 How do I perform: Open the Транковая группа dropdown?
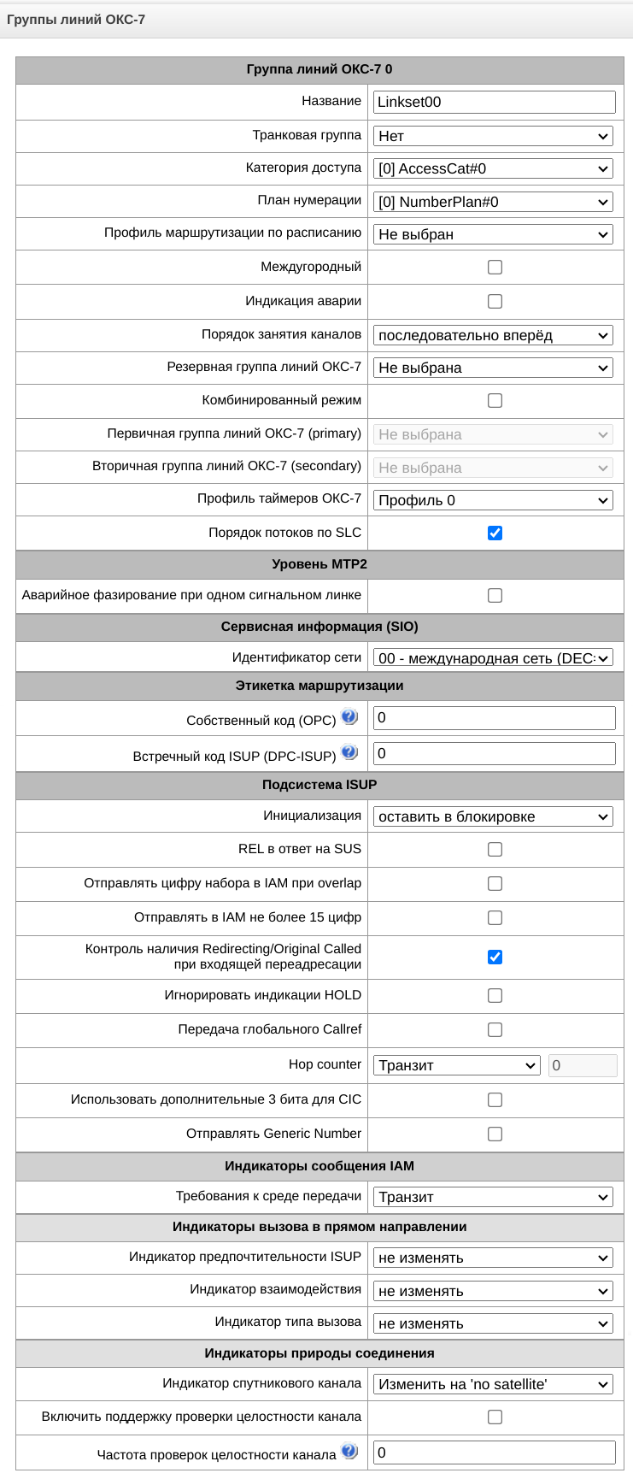[493, 136]
